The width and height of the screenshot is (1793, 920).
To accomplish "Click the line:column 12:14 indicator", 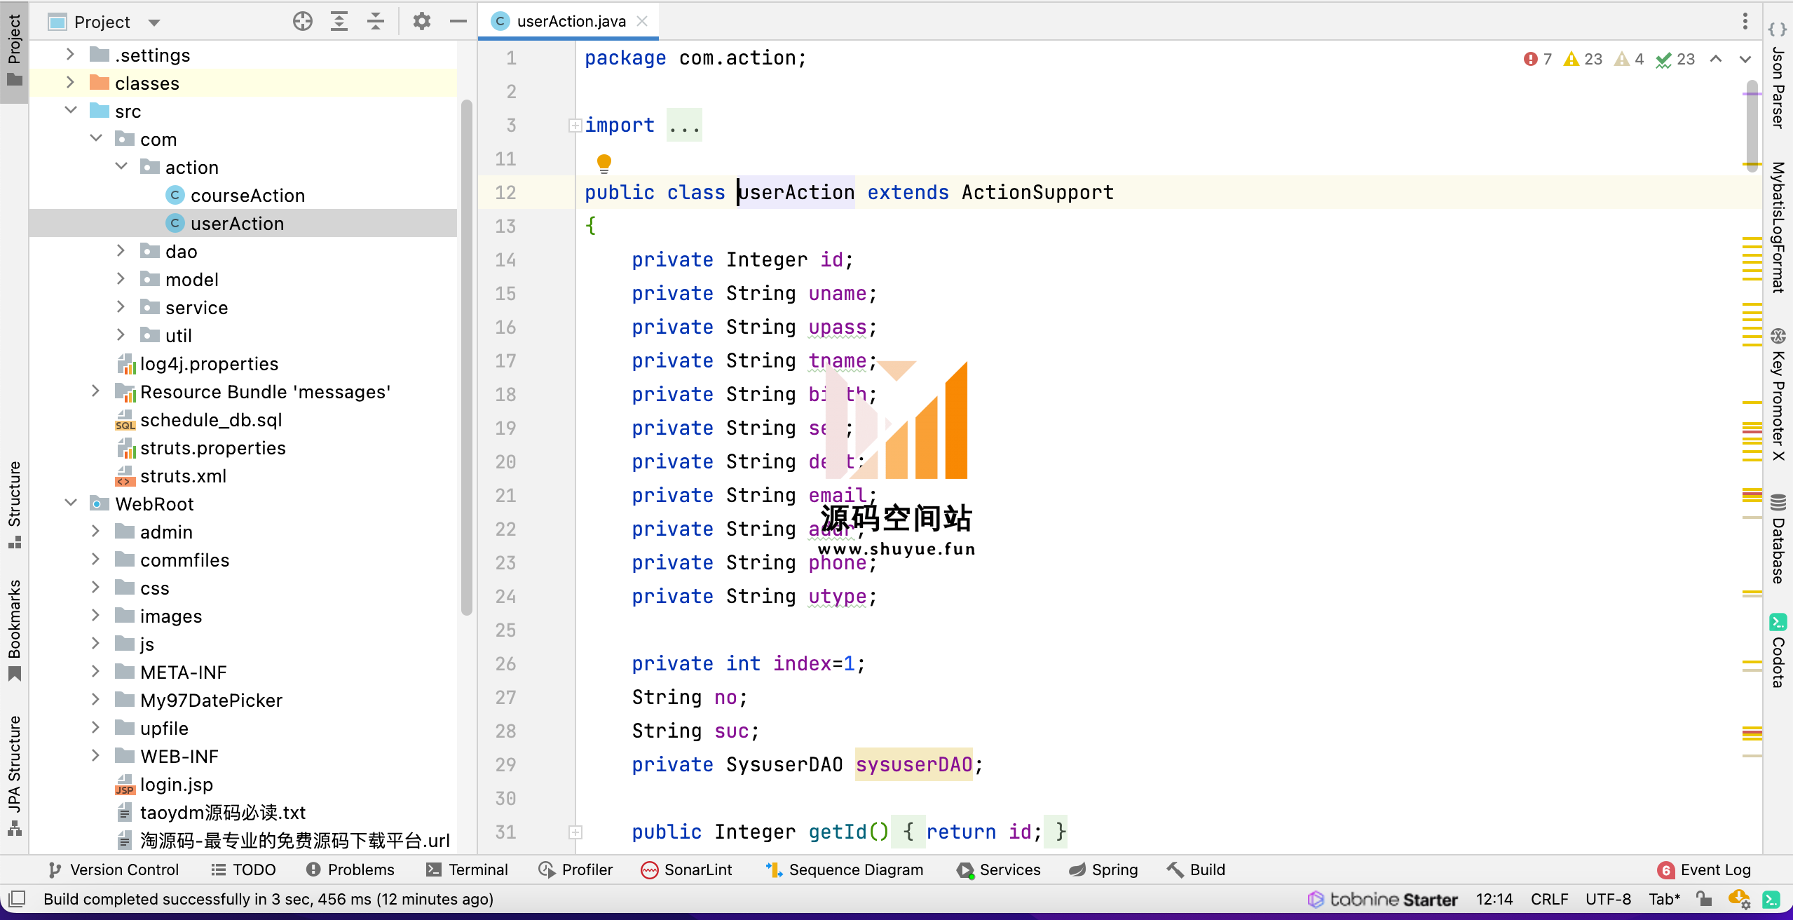I will coord(1494,900).
